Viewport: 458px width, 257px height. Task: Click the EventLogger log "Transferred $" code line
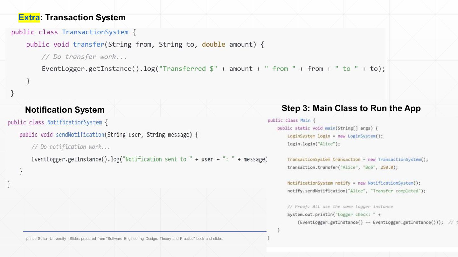click(213, 69)
